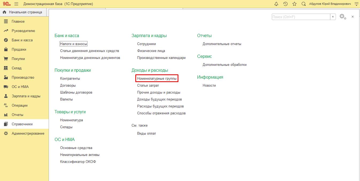This screenshot has height=181, width=360.
Task: Open Валюты directory
Action: [x=66, y=99]
